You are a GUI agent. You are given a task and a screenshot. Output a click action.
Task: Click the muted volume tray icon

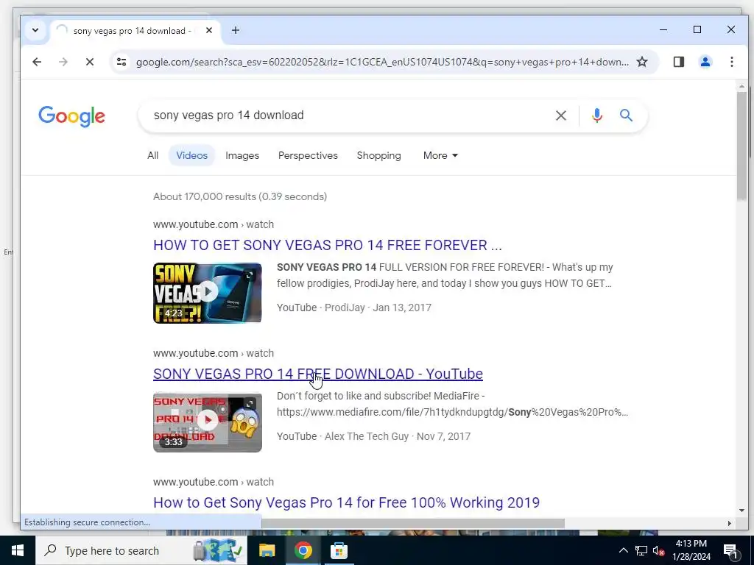point(658,550)
